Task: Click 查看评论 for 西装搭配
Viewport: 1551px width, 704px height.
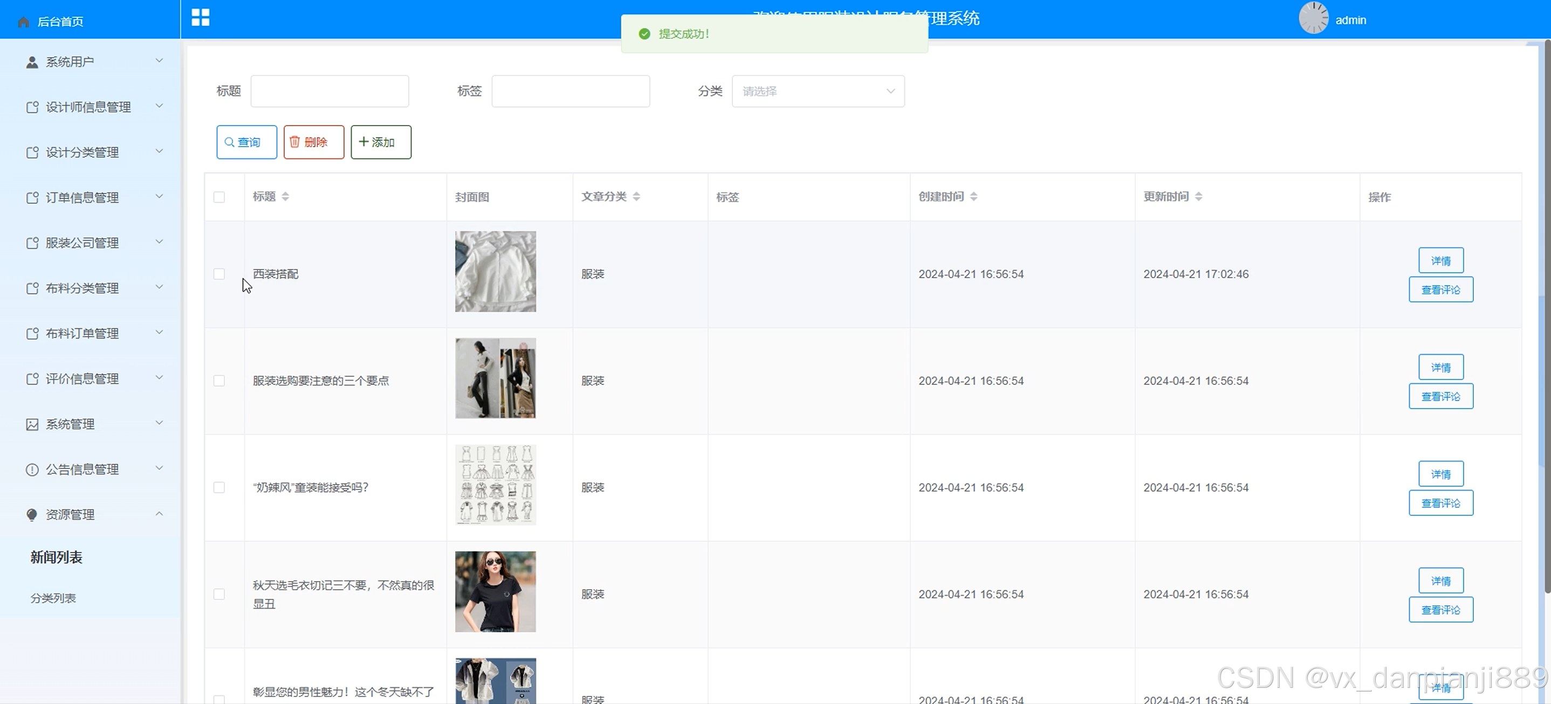Action: (x=1440, y=290)
